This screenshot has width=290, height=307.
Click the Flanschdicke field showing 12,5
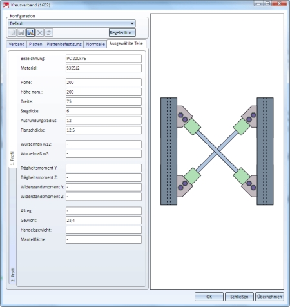coord(104,130)
